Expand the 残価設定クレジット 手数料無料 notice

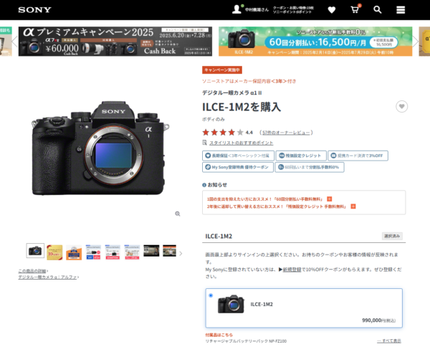[x=353, y=206]
